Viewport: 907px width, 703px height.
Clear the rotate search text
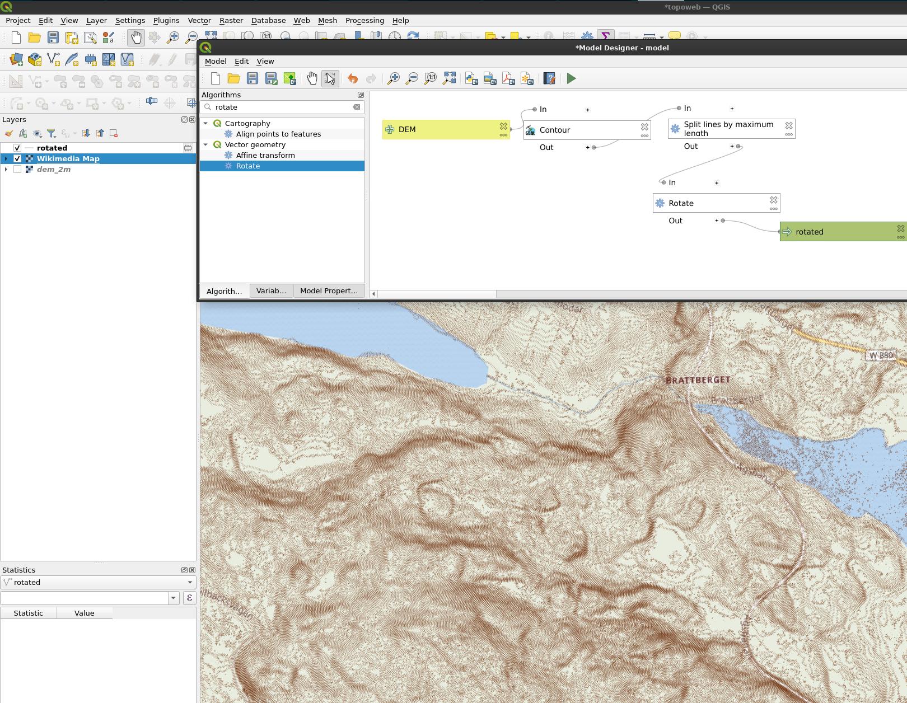[357, 107]
